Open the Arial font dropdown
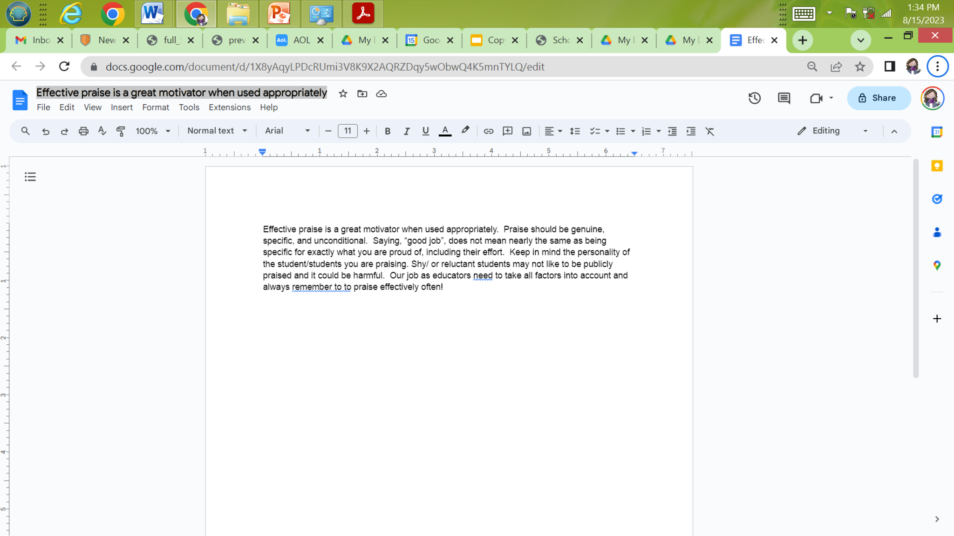 287,131
